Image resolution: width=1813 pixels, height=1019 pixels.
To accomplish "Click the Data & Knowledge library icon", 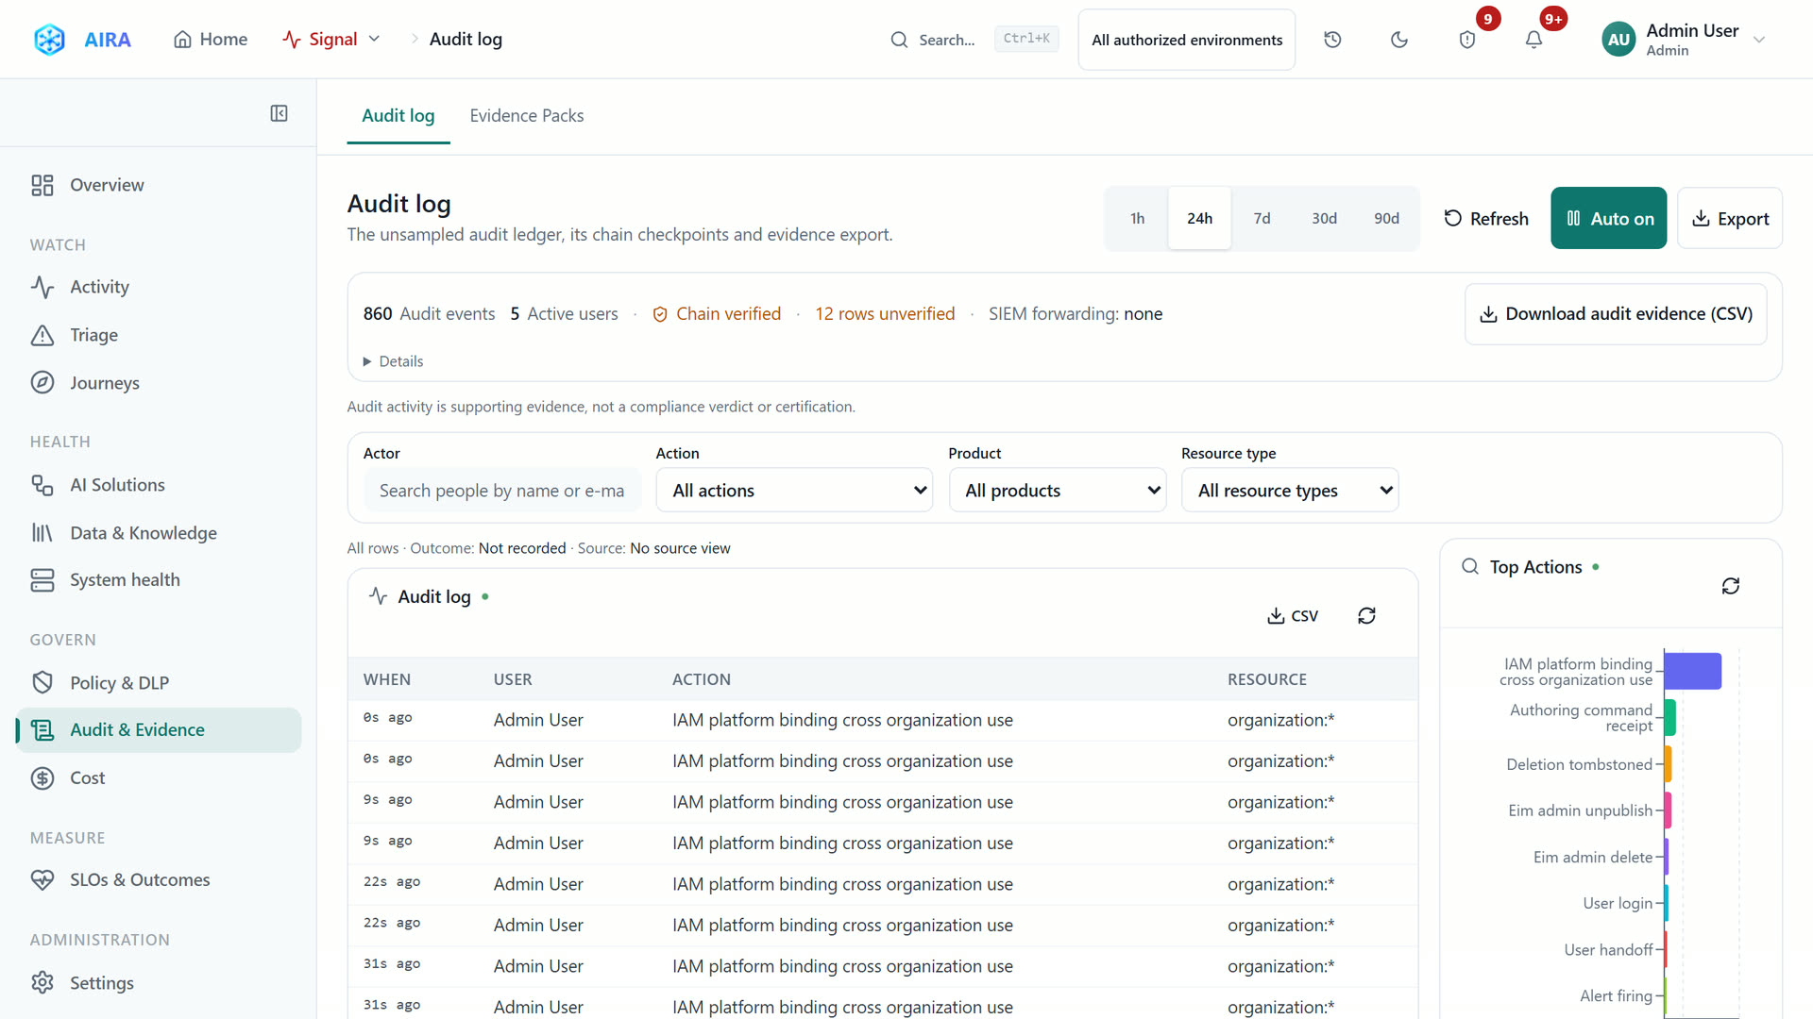I will pos(42,533).
